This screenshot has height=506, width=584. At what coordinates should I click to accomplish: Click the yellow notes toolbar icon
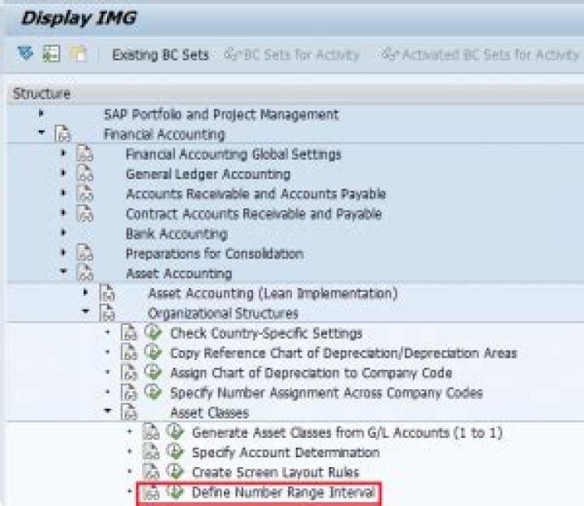tap(78, 54)
